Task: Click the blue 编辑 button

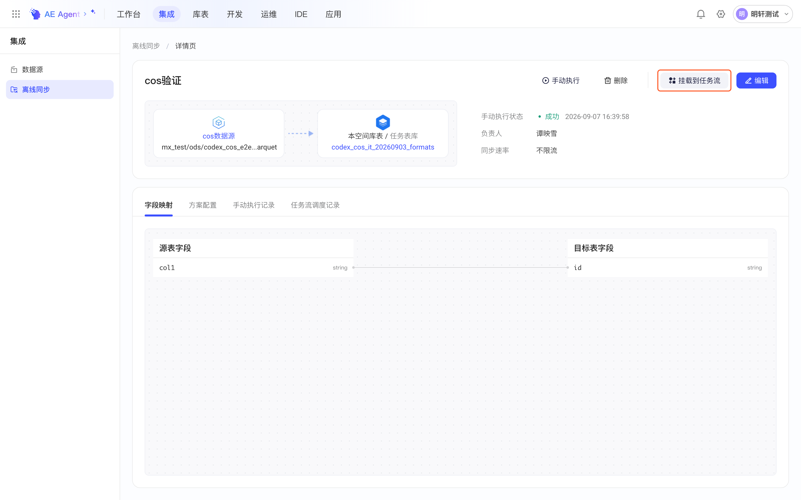Action: tap(756, 80)
